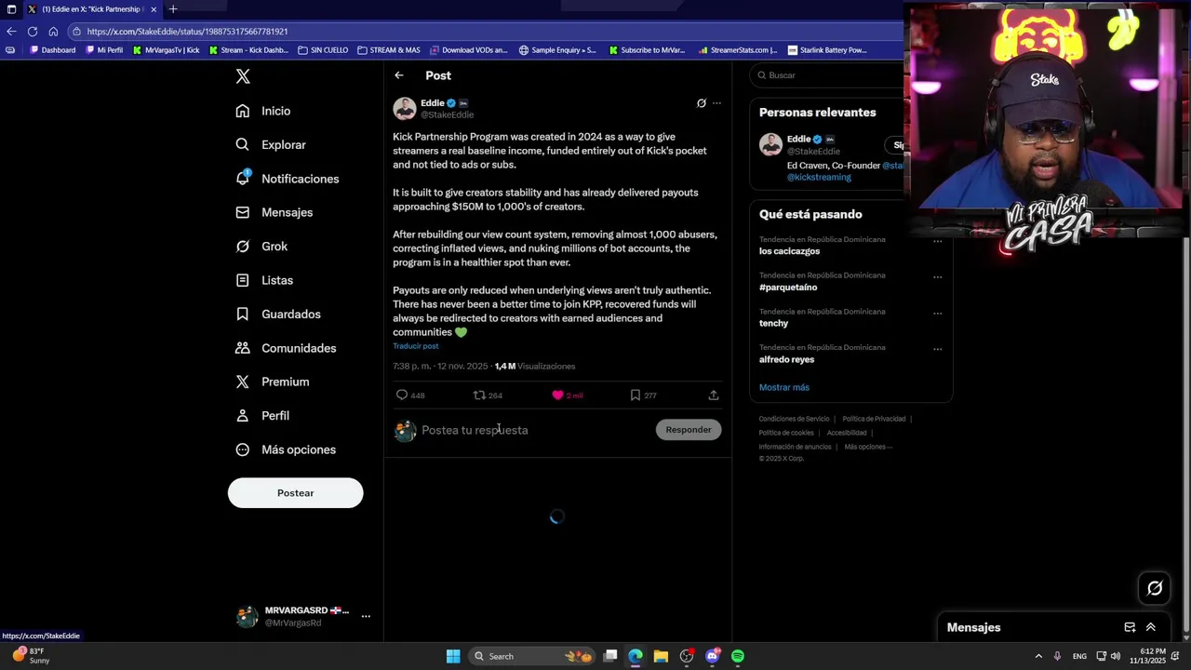Click the Responder button
Image resolution: width=1191 pixels, height=670 pixels.
coord(689,430)
